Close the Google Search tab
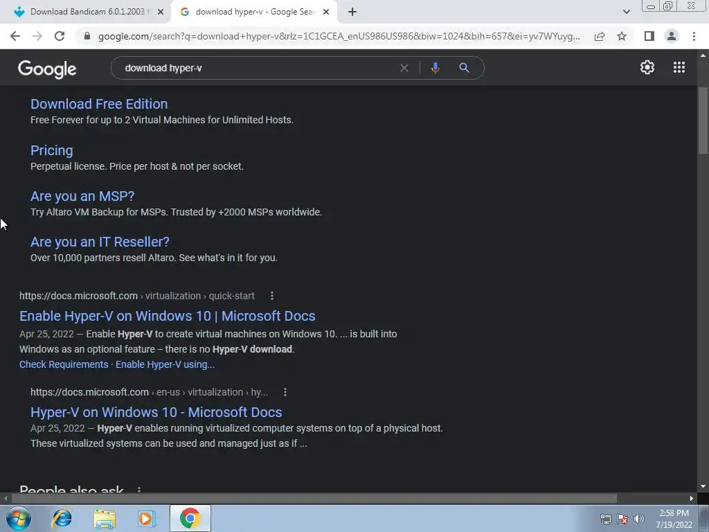This screenshot has width=709, height=532. [x=326, y=12]
